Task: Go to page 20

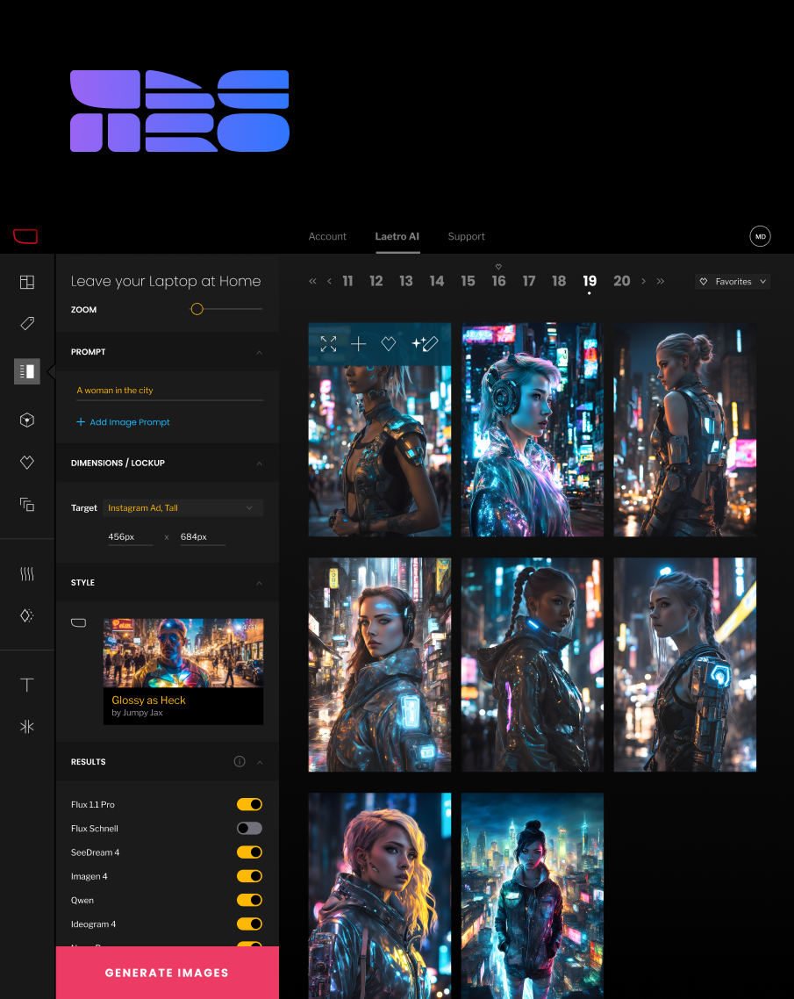Action: point(621,281)
